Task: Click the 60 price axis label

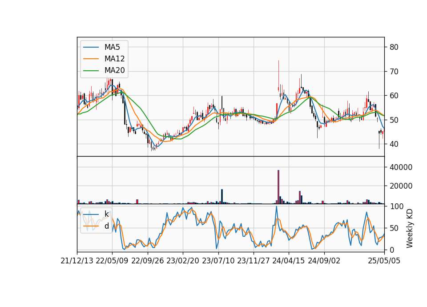Action: [x=394, y=96]
